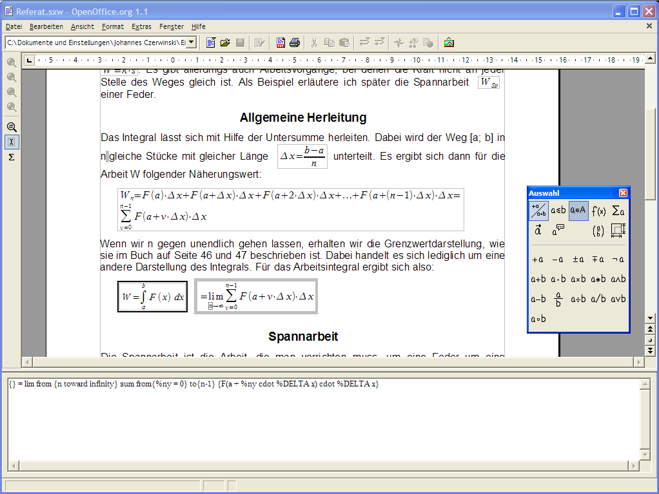Open the Format menu
Image resolution: width=659 pixels, height=494 pixels.
point(113,26)
